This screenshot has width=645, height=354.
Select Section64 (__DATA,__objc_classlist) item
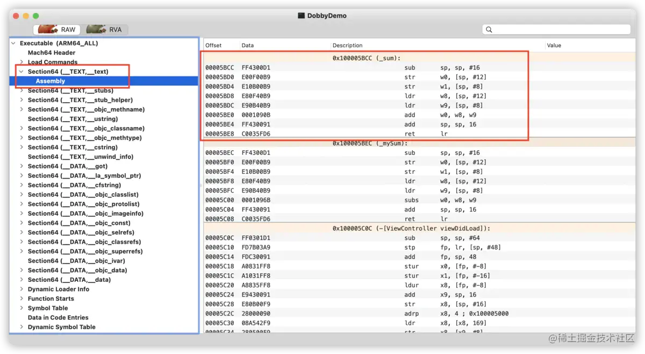click(83, 195)
